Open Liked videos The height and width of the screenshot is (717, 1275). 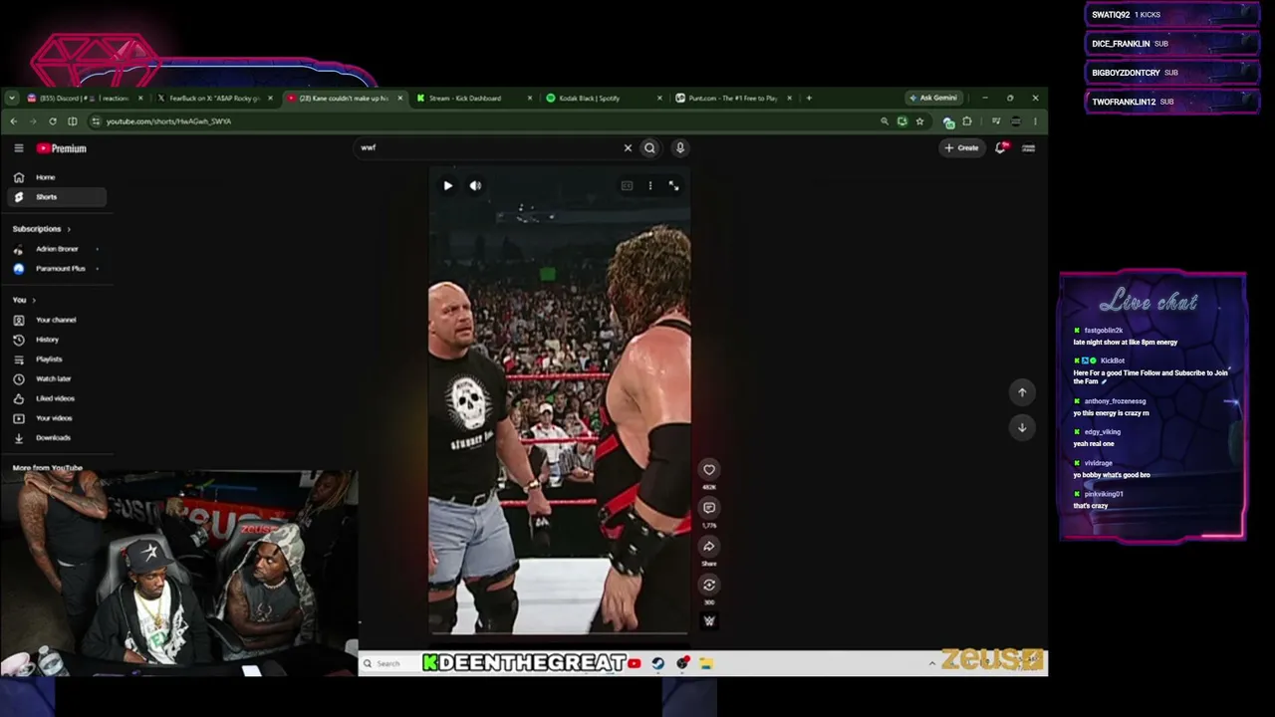tap(57, 398)
